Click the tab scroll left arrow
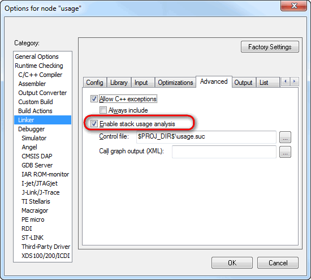 coord(286,81)
